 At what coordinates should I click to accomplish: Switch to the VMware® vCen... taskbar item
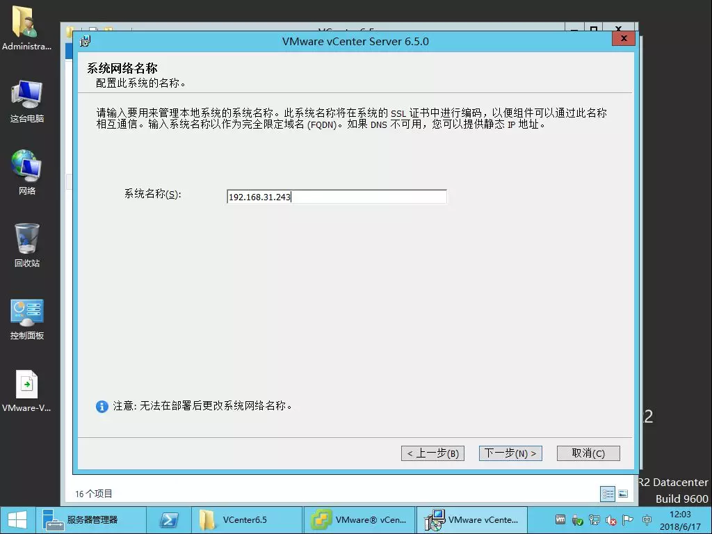click(x=359, y=520)
